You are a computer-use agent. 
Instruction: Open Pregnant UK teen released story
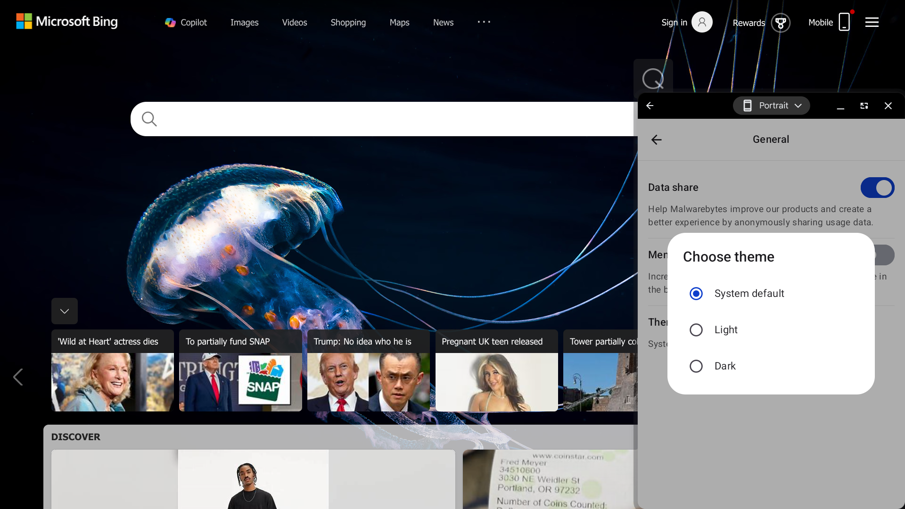(497, 370)
